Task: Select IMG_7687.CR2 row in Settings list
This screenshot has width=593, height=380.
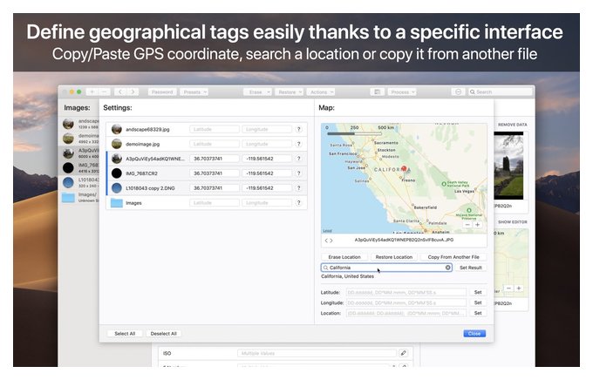Action: click(207, 173)
